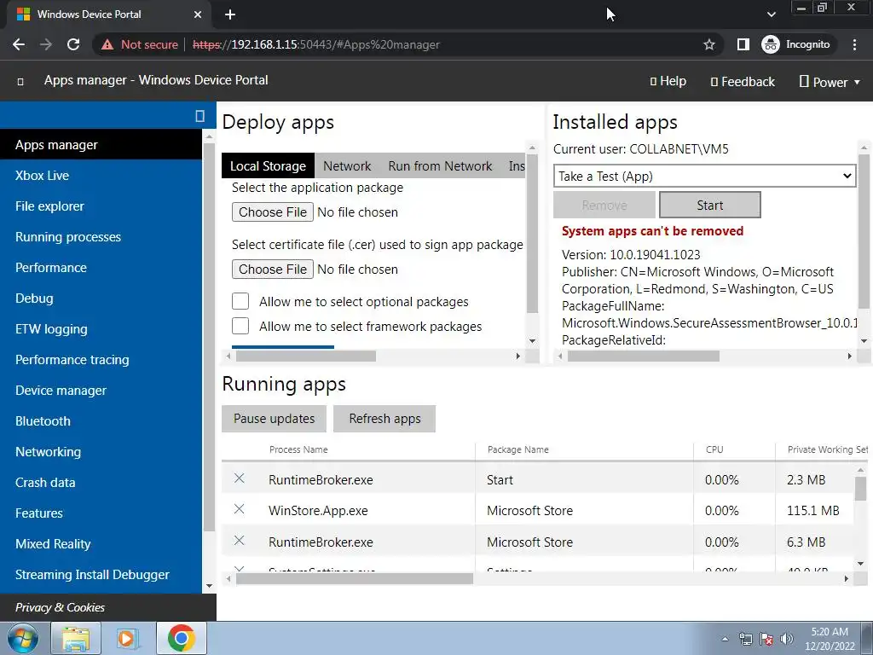Open the Feedback link
The width and height of the screenshot is (873, 655).
click(x=743, y=82)
